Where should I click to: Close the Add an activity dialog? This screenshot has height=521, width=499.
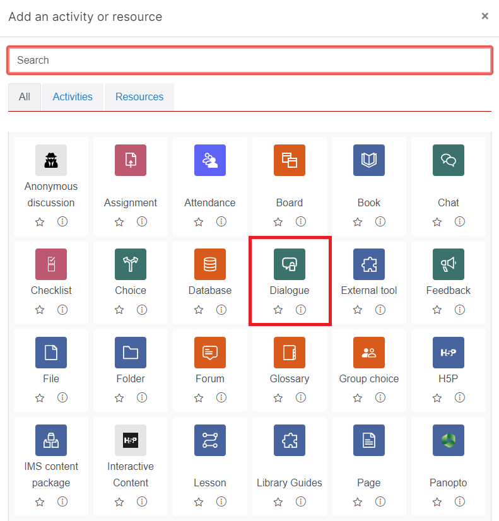pos(485,16)
